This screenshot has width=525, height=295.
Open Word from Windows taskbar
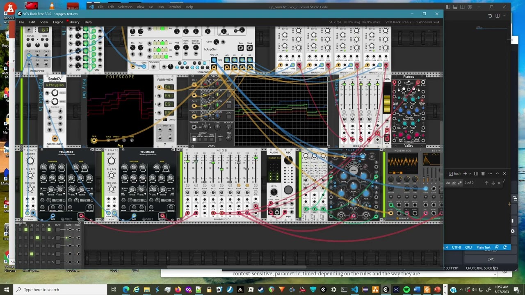click(x=417, y=290)
